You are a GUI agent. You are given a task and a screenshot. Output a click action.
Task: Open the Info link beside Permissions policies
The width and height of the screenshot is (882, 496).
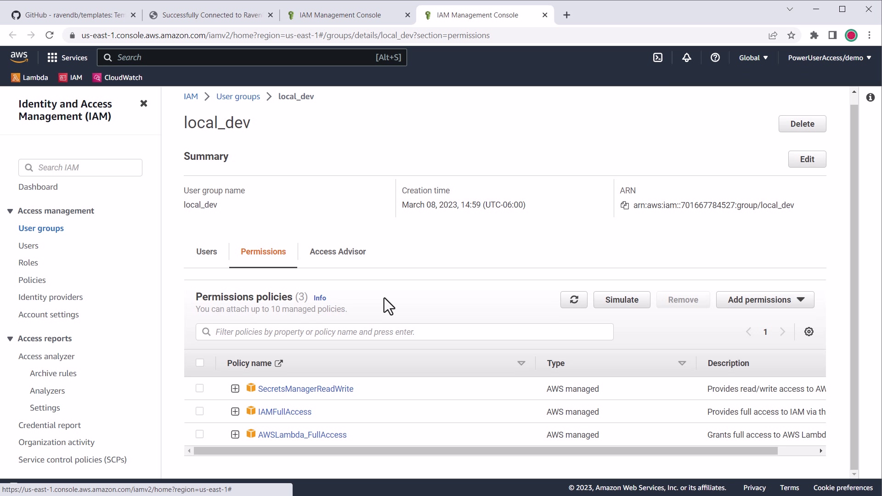[320, 298]
